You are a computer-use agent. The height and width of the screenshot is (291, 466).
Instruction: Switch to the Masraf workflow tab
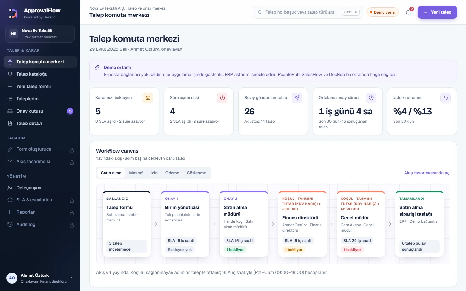click(136, 173)
